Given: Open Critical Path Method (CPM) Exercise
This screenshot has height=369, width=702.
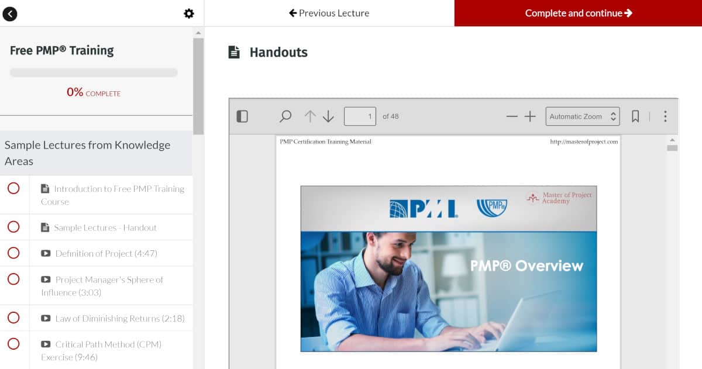Looking at the screenshot, I should coord(101,351).
